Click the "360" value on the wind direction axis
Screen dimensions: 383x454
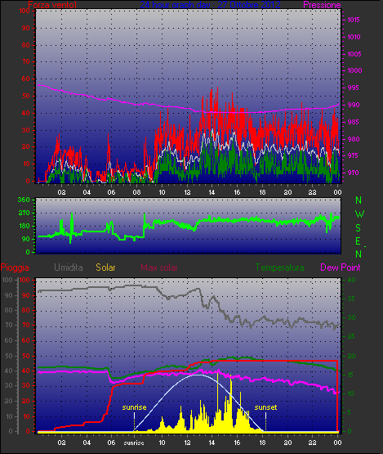[24, 200]
